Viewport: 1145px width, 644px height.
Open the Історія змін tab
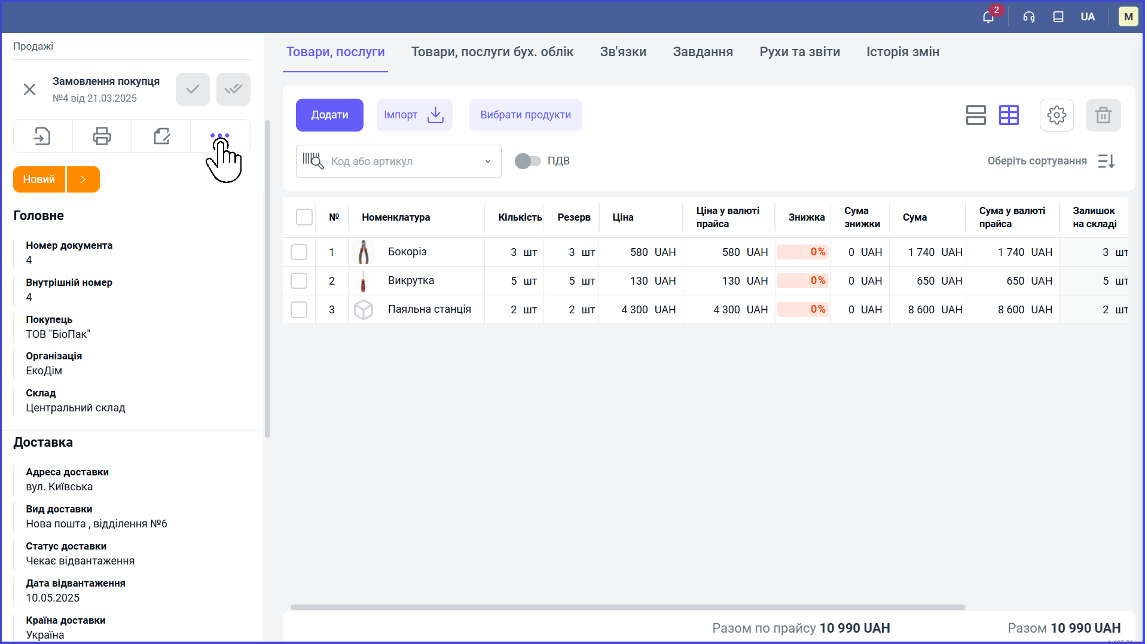point(903,52)
